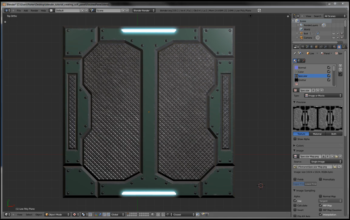Select the Particles properties icon

coord(344,47)
